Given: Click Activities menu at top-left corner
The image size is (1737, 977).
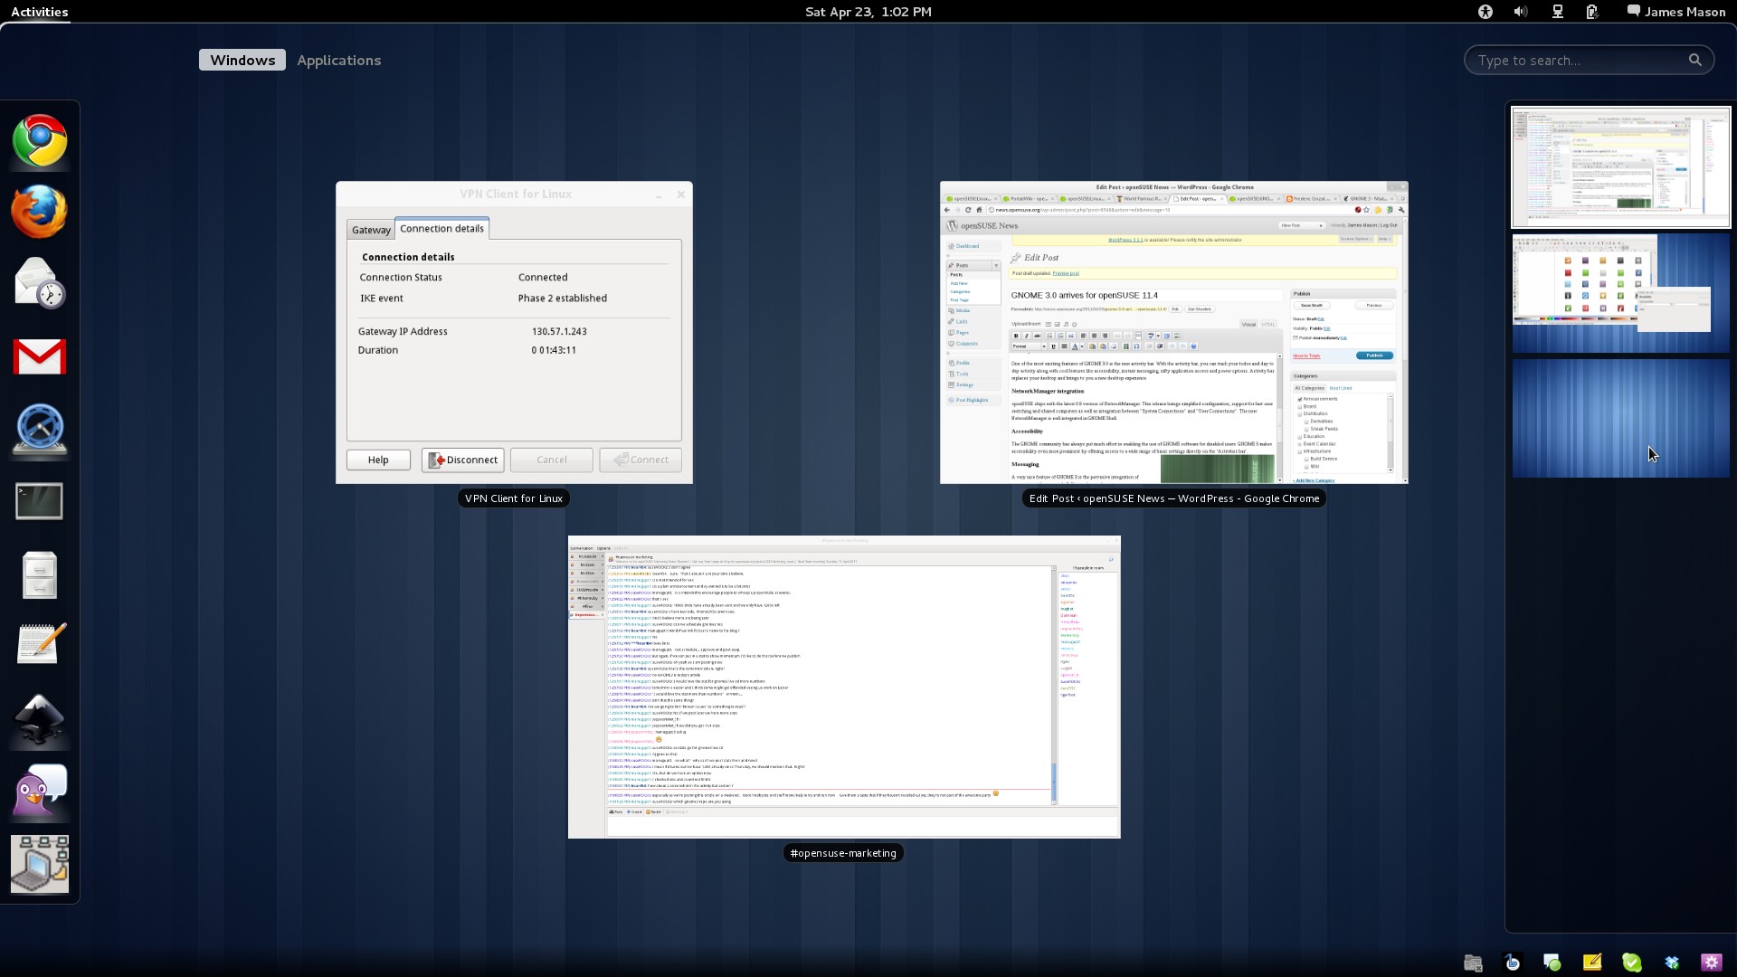Looking at the screenshot, I should (x=40, y=11).
